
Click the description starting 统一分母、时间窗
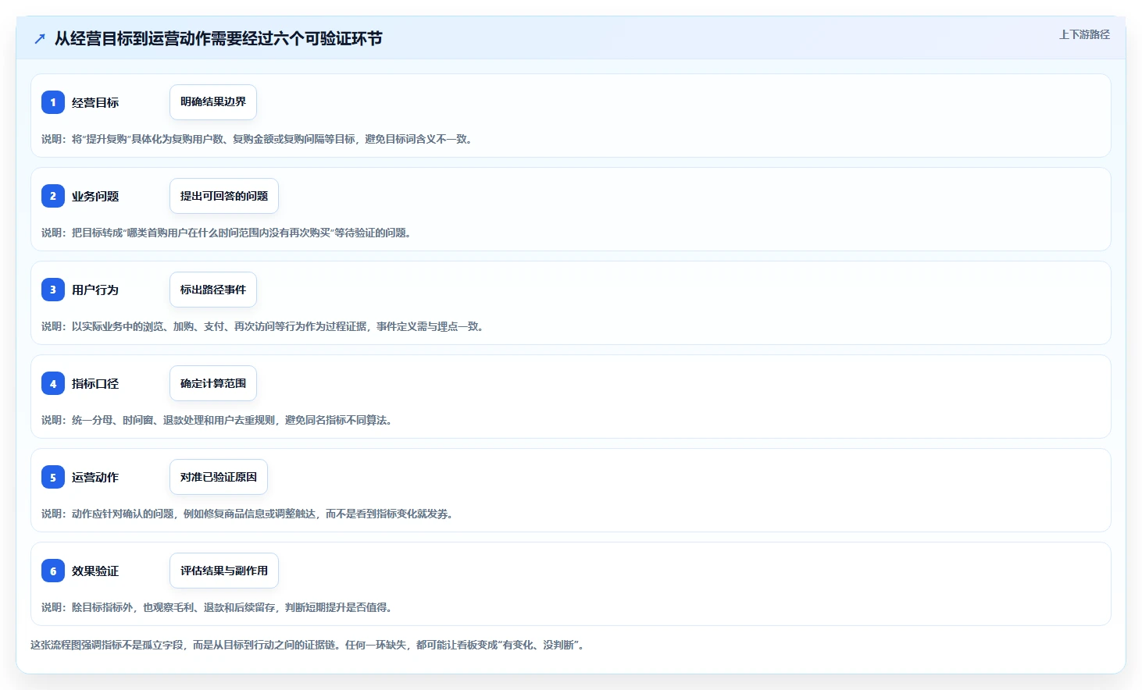[217, 420]
